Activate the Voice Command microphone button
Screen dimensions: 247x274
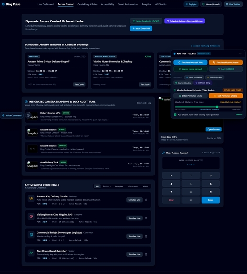point(11,115)
